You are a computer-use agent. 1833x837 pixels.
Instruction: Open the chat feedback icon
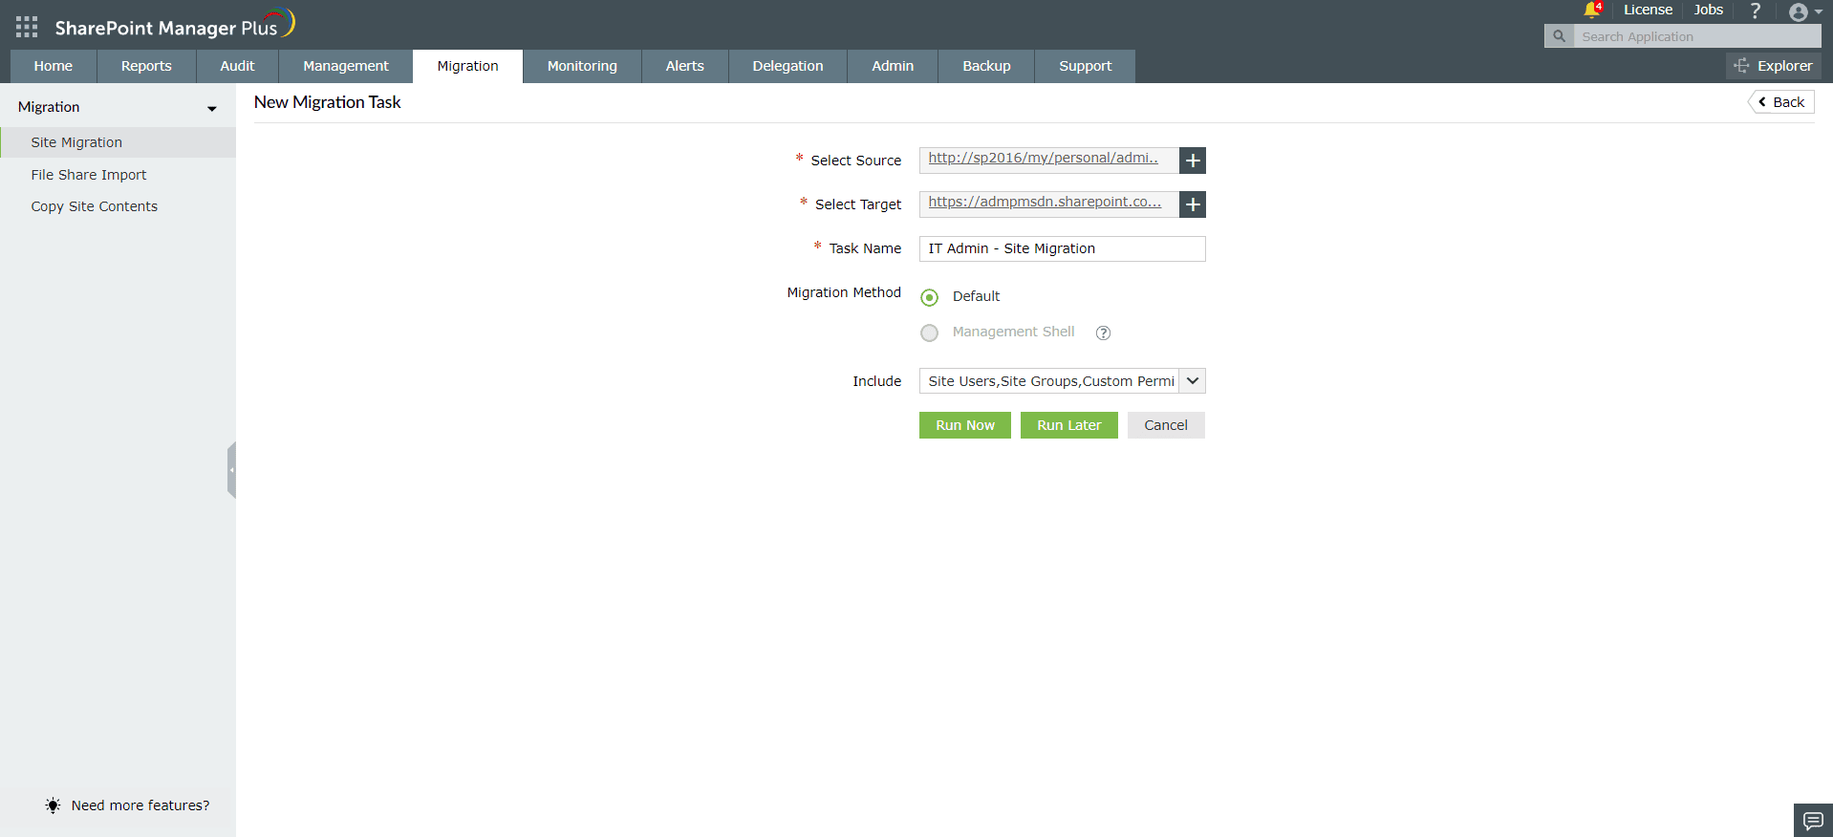pyautogui.click(x=1813, y=820)
